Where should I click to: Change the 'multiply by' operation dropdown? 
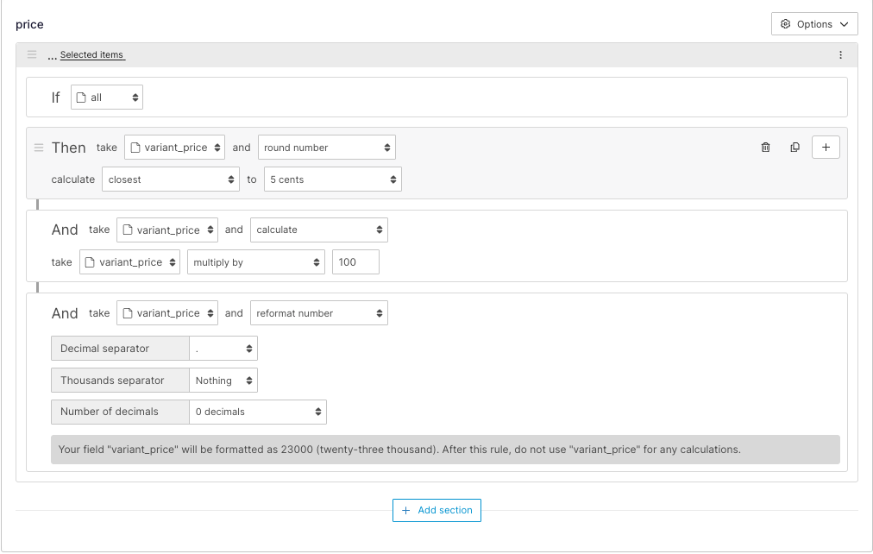(255, 262)
